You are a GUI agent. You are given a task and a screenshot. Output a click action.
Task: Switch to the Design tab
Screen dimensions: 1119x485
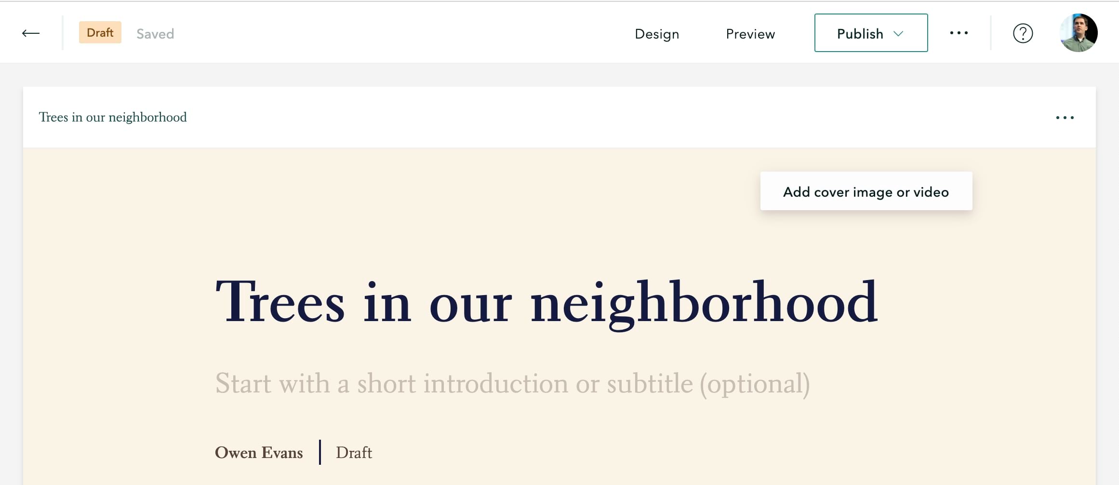tap(657, 34)
